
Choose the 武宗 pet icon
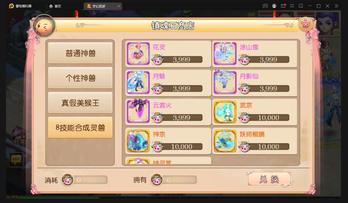[x=225, y=112]
